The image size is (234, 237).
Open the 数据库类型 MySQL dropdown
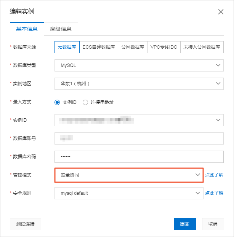tap(139, 65)
